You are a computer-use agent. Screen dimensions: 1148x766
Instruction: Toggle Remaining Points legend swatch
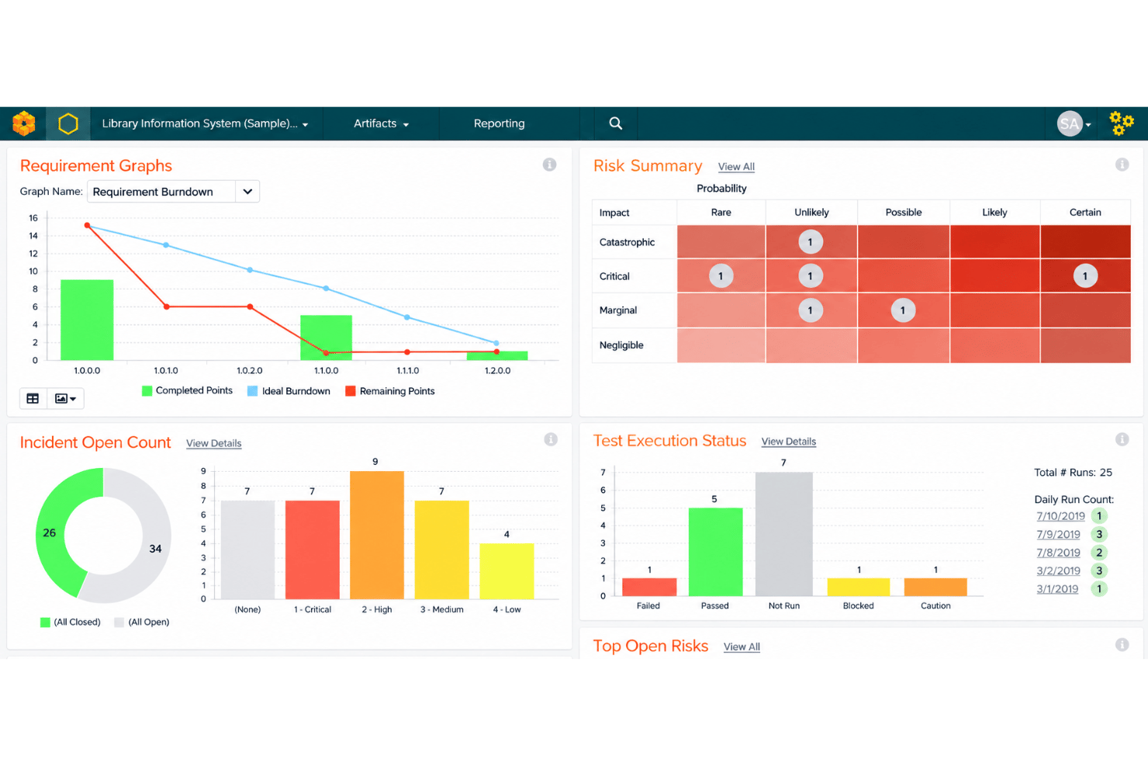350,391
